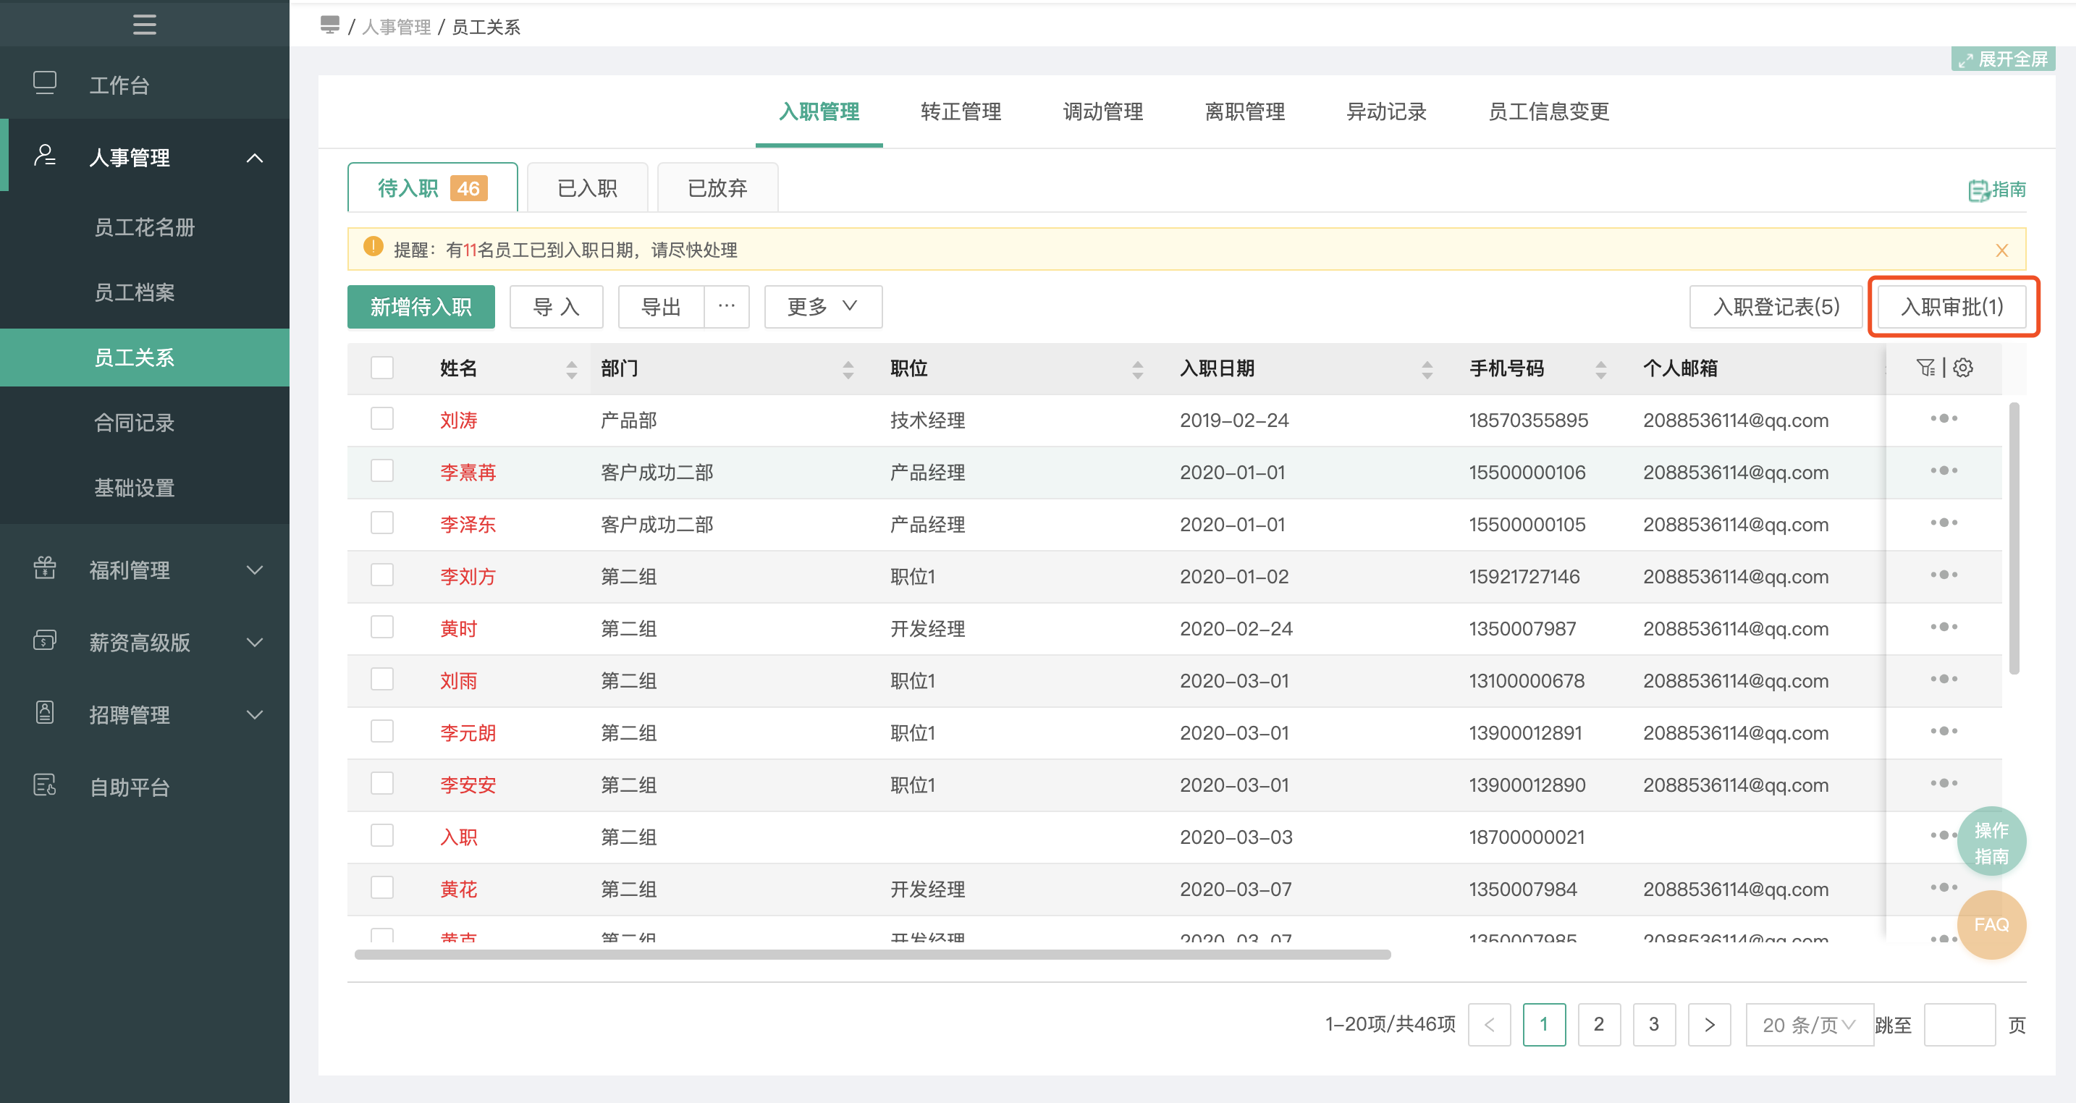Check the row checkbox for 李元朗

pyautogui.click(x=382, y=732)
